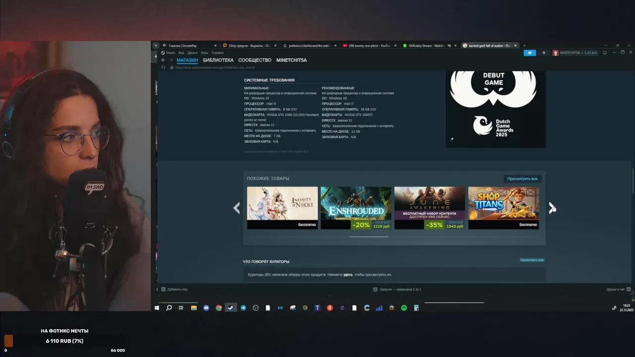Open the Enshrouded game card

click(356, 208)
